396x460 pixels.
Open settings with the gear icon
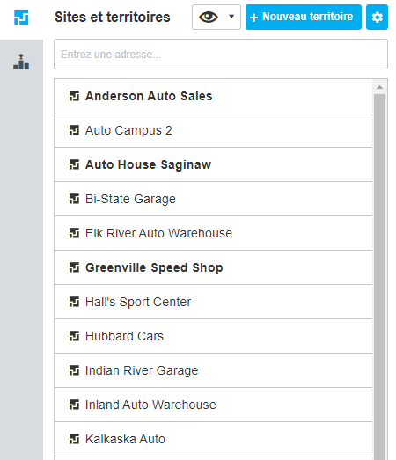[x=377, y=18]
